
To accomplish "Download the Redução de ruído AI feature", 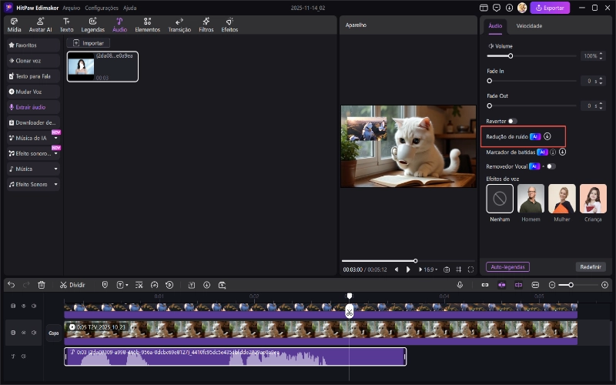I will pos(547,136).
